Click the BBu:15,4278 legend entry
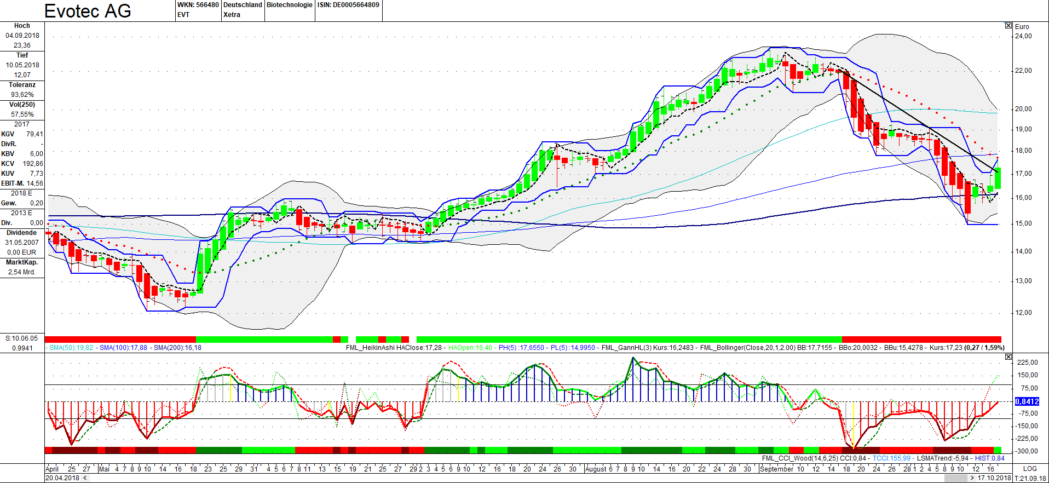Image resolution: width=1049 pixels, height=483 pixels. click(x=903, y=348)
